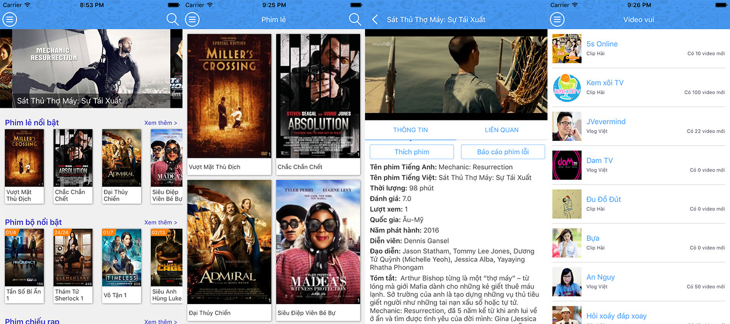Open small Madea poster in Phim lẻ nổi bật
Viewport: 730px width, 324px height.
pos(166,158)
